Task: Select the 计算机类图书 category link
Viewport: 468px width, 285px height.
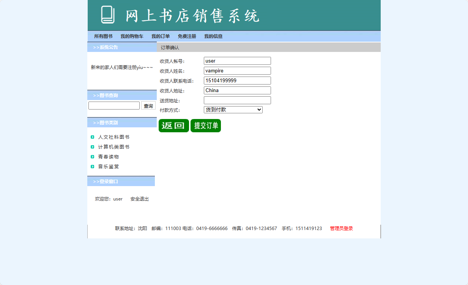Action: point(114,147)
